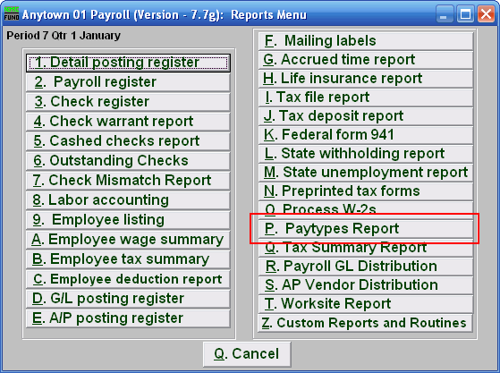This screenshot has height=373, width=500.
Task: Open Employee deduction report
Action: (128, 279)
